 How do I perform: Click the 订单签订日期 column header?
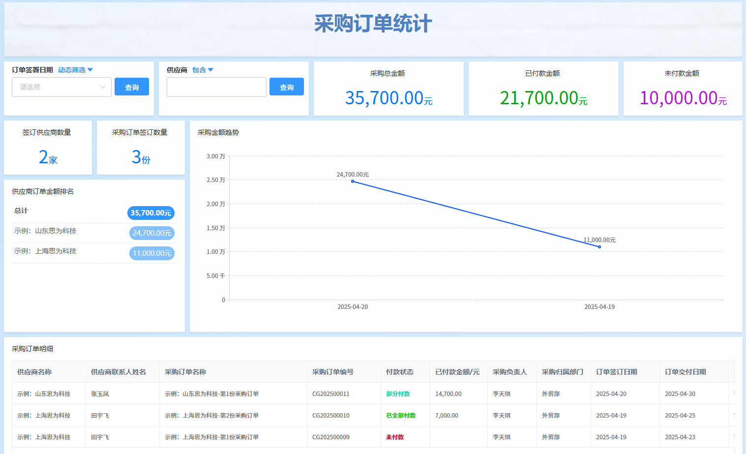(617, 372)
